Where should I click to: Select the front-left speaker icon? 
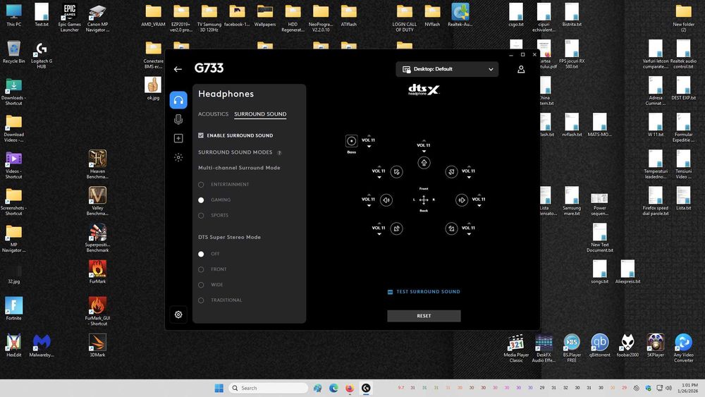coord(396,172)
